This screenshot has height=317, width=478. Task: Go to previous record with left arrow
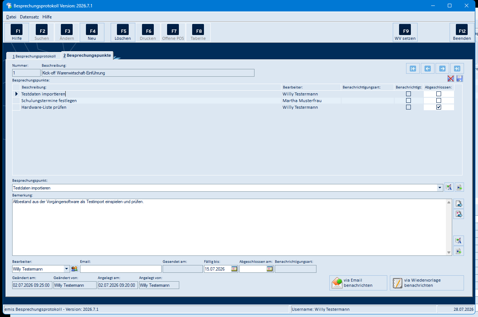pos(428,68)
